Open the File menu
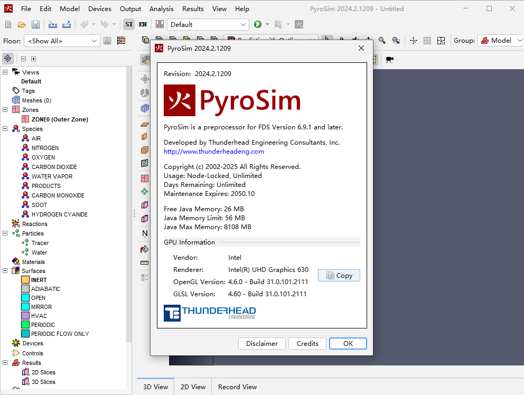Viewport: 524px width, 395px height. pyautogui.click(x=26, y=9)
